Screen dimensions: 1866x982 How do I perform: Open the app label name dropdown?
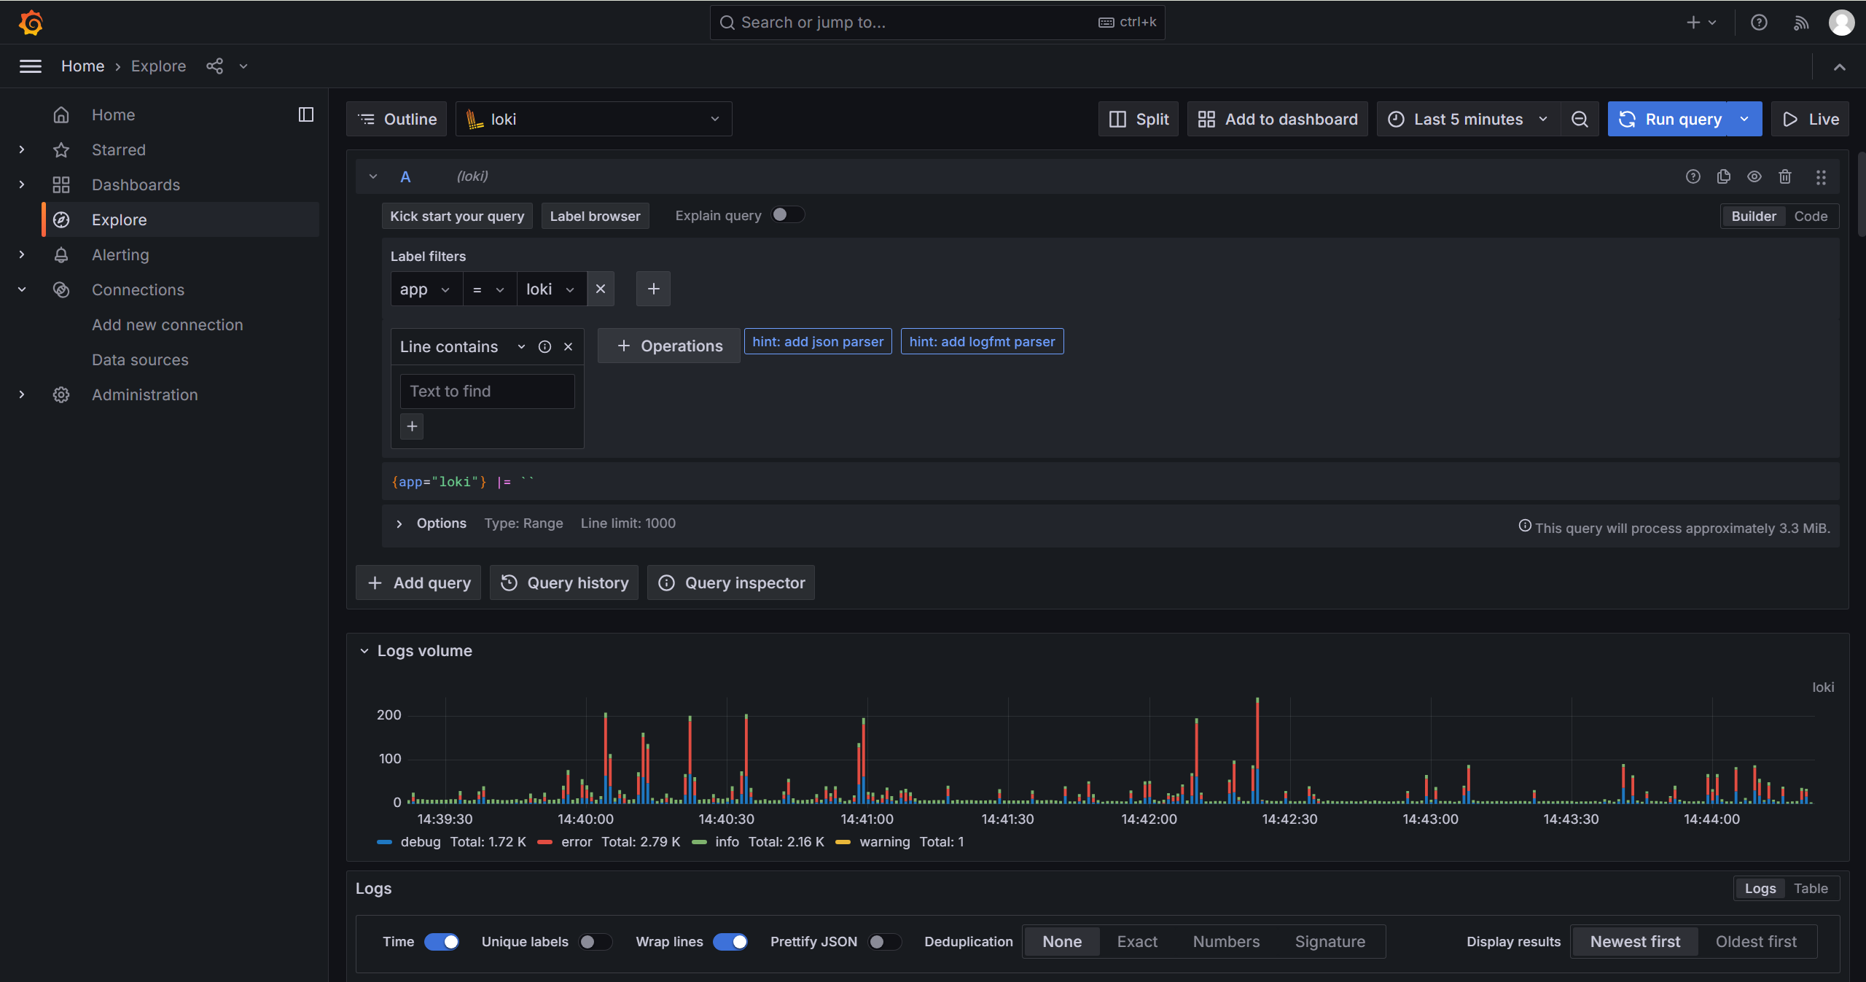tap(426, 289)
